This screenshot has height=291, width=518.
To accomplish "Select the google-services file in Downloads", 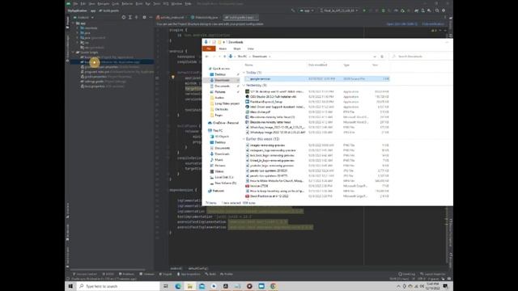I will [317, 79].
